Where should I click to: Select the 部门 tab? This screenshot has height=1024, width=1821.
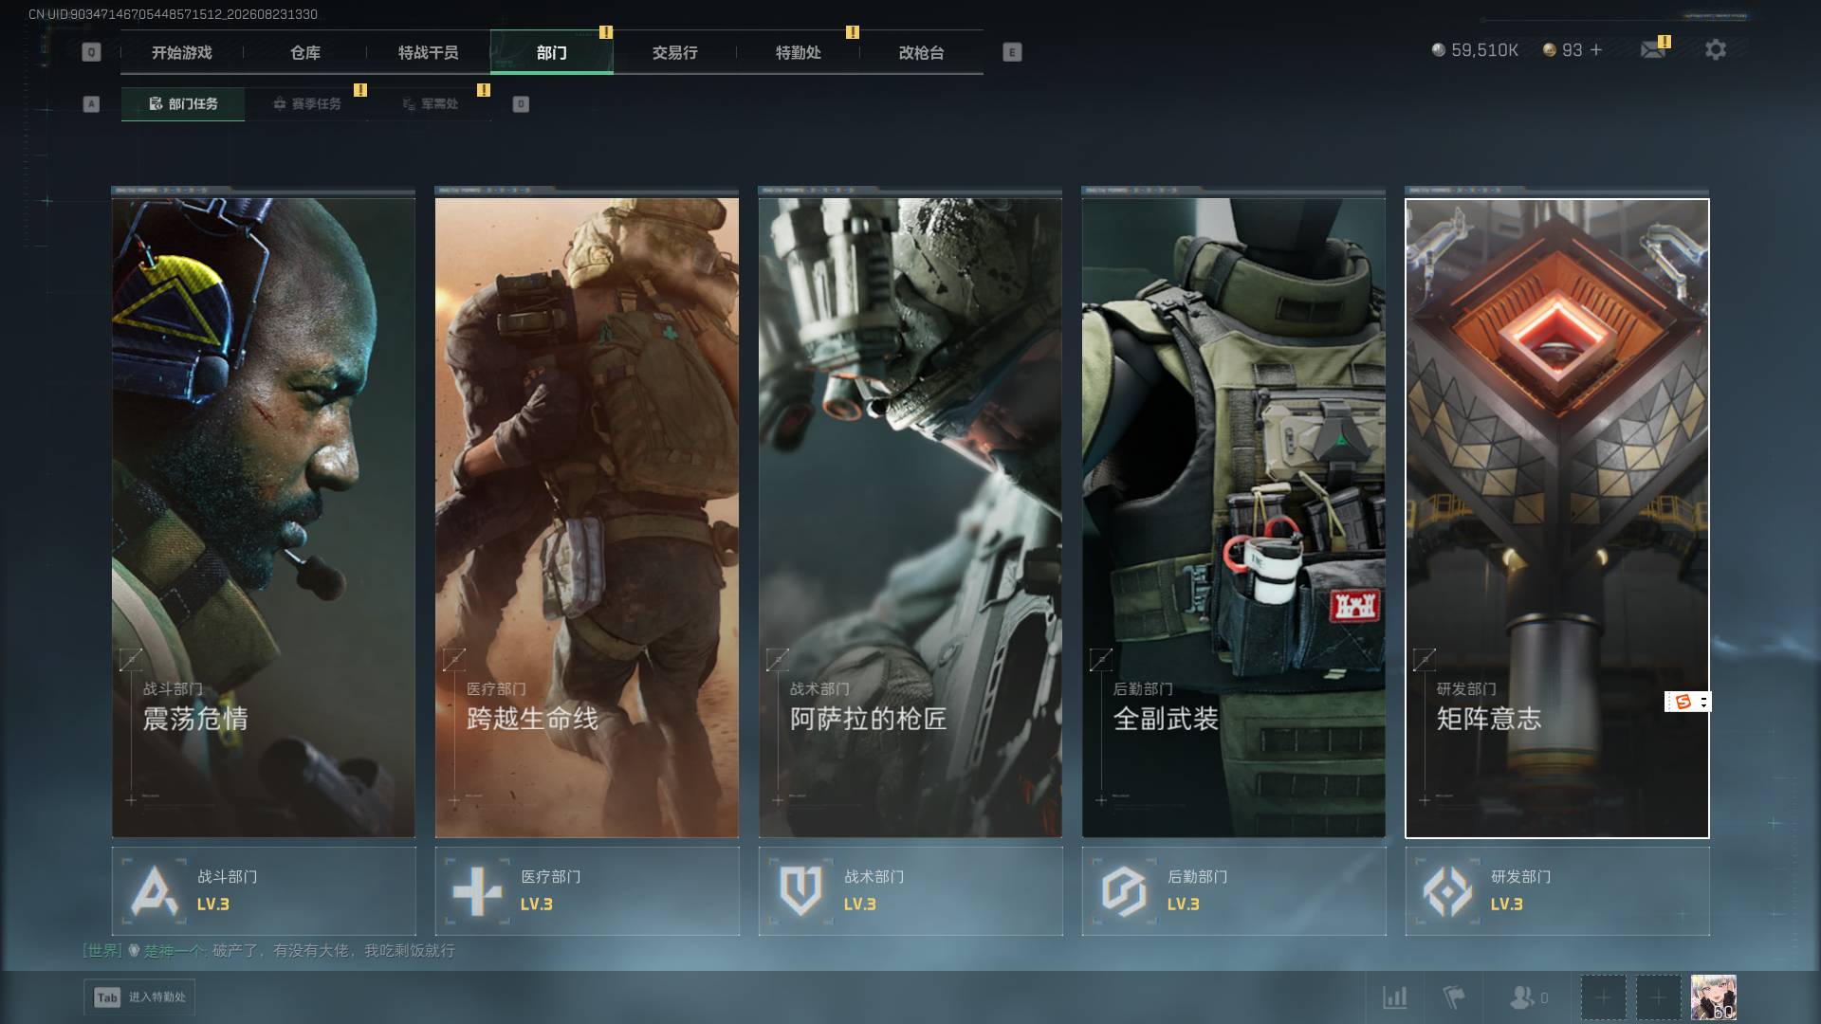[552, 52]
